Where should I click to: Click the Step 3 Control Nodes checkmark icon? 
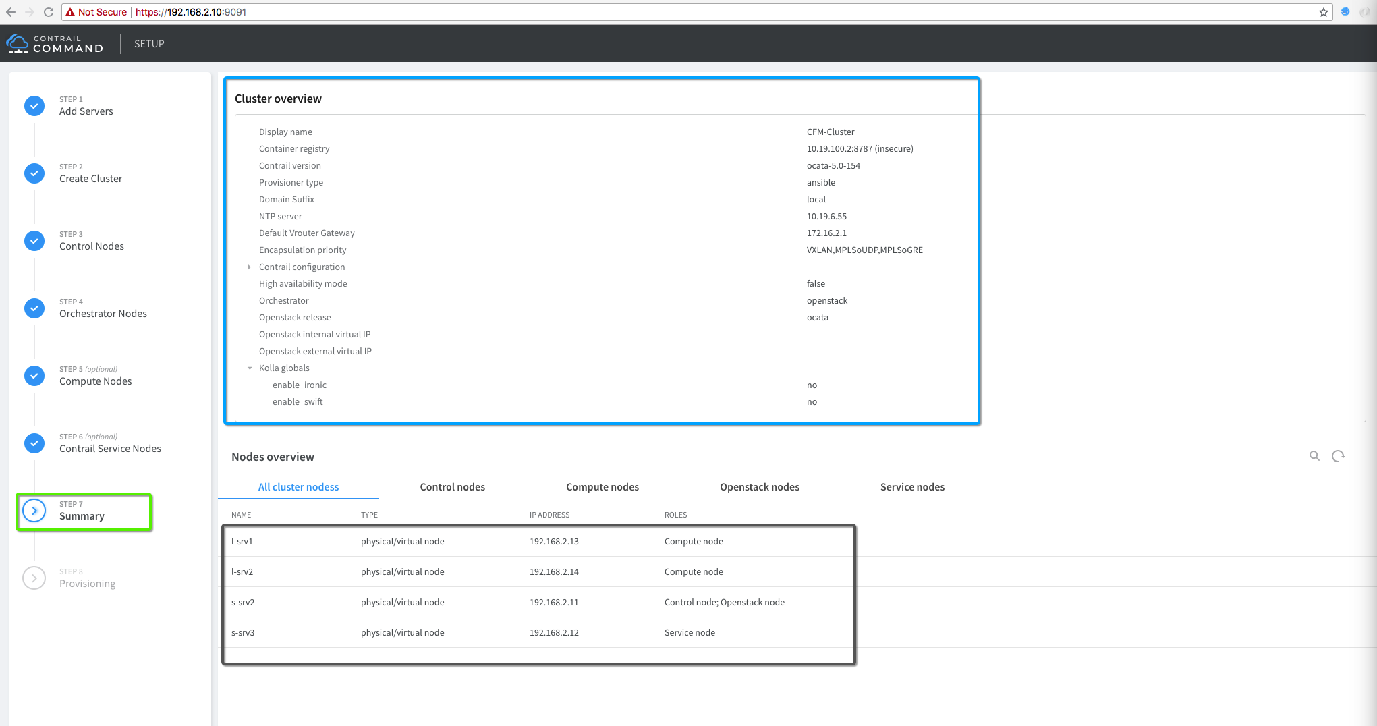34,241
